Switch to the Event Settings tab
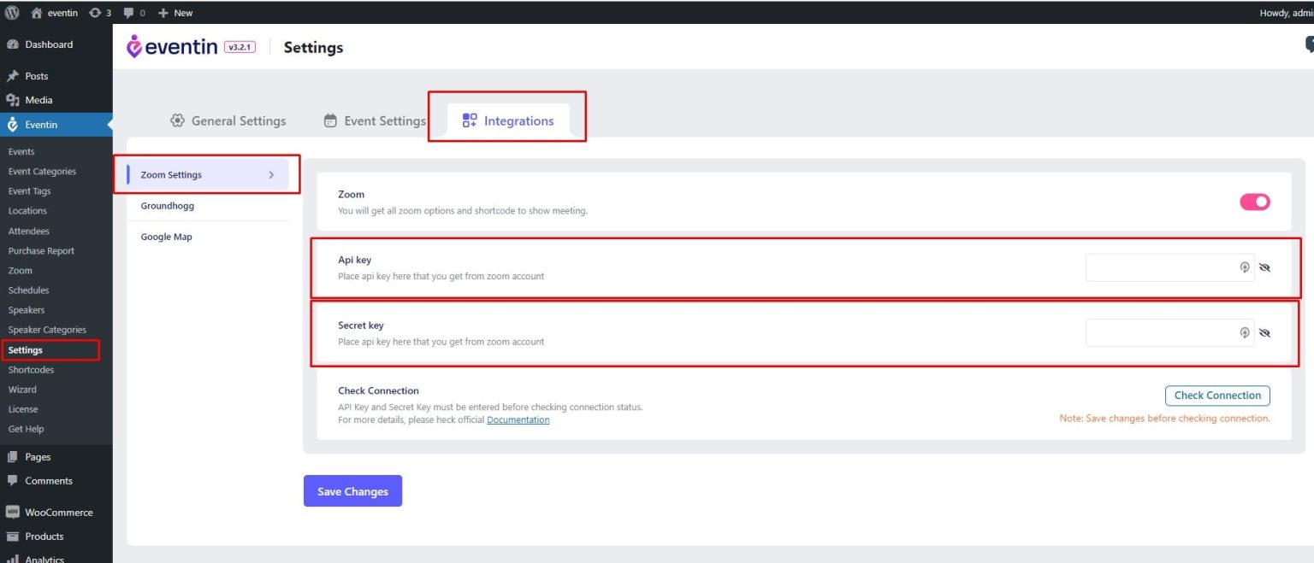This screenshot has height=563, width=1314. click(x=385, y=120)
